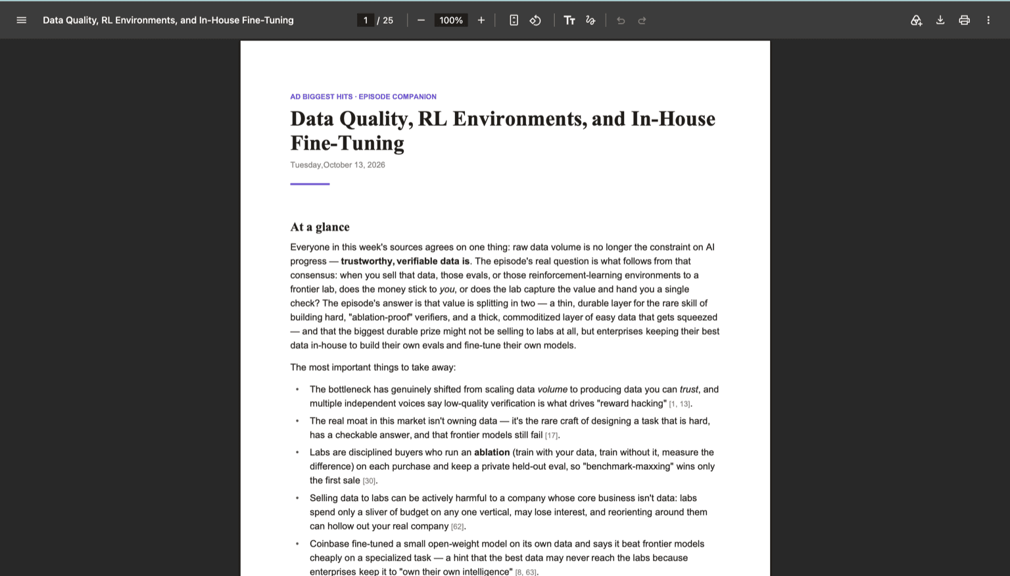Screen dimensions: 1010x576
Task: Click the citation "[17]"
Action: click(x=552, y=435)
